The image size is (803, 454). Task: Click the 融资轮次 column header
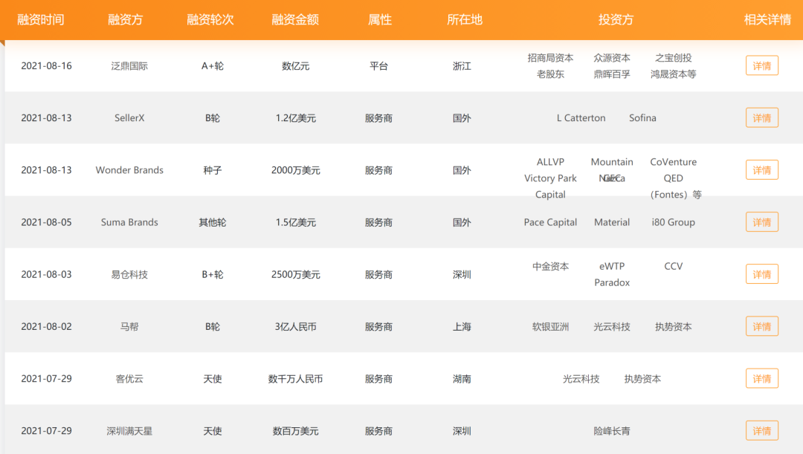click(x=210, y=19)
